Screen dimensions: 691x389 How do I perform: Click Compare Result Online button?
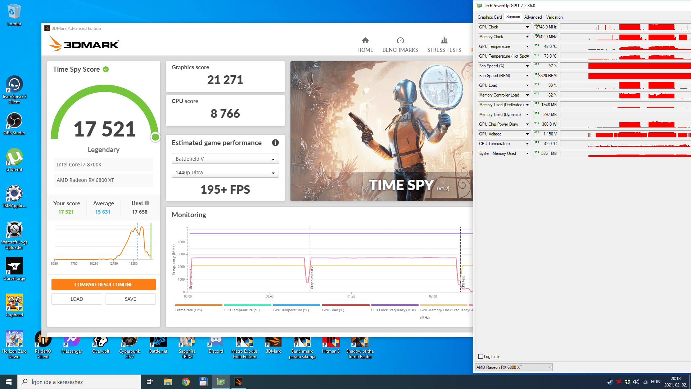pos(104,285)
